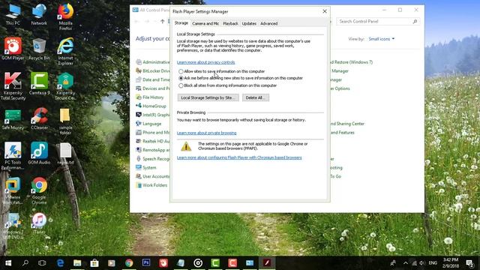Launch Camtasia 9 desktop shortcut

[39, 84]
